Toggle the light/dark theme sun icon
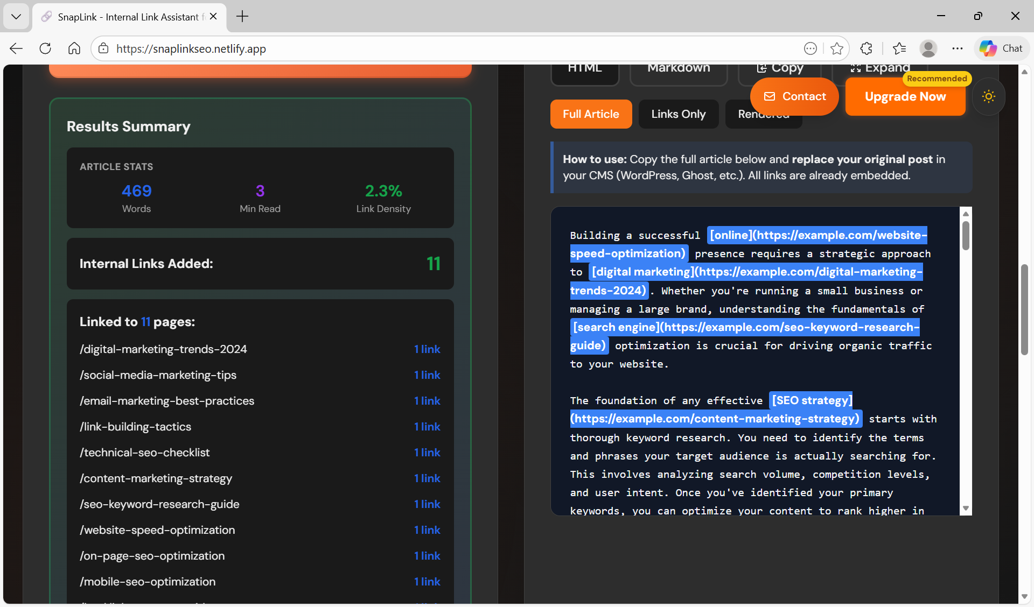Image resolution: width=1034 pixels, height=607 pixels. 988,97
